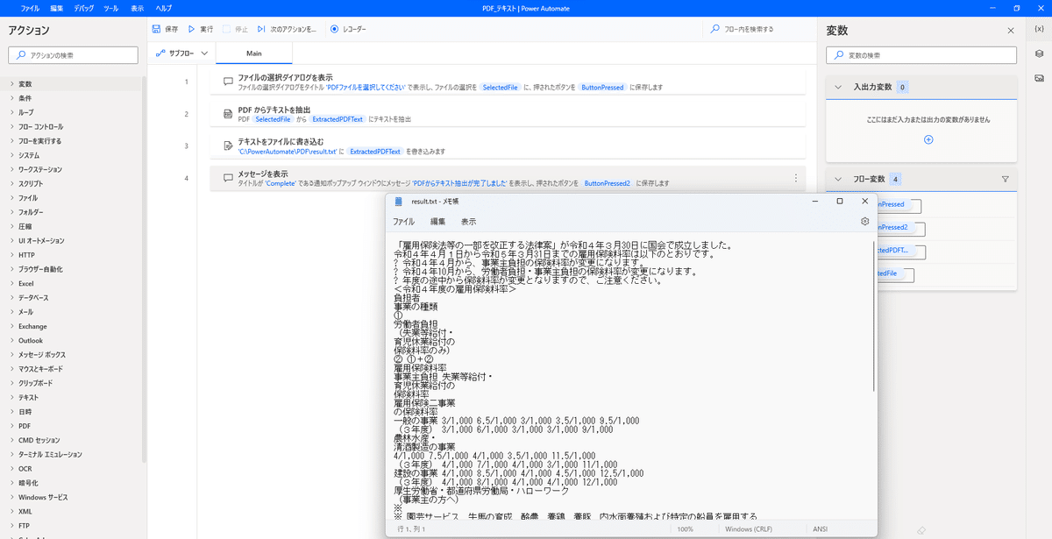Screen dimensions: 1052x539
Task: Minimize the Notepad result.txt window
Action: [x=814, y=201]
